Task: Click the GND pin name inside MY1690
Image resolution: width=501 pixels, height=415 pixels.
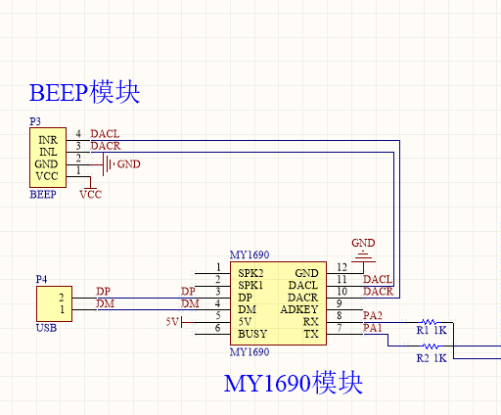Action: [306, 273]
